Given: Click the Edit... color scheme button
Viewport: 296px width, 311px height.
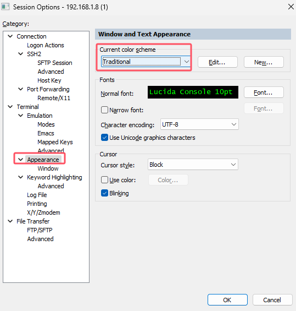Looking at the screenshot, I should pos(217,62).
